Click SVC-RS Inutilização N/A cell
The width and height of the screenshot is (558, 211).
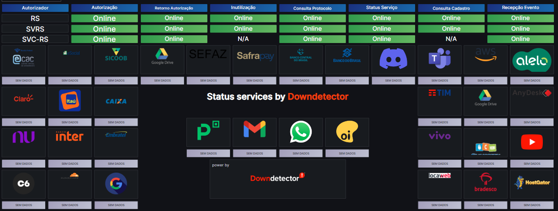pyautogui.click(x=243, y=39)
